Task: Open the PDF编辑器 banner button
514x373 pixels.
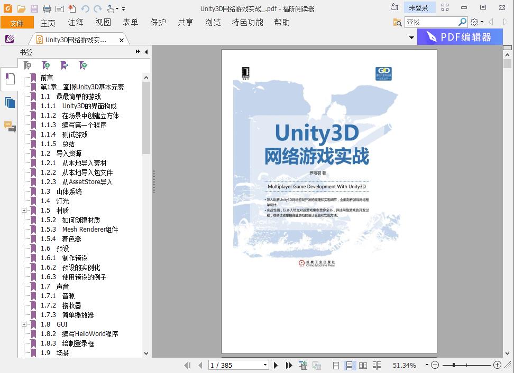Action: 460,37
